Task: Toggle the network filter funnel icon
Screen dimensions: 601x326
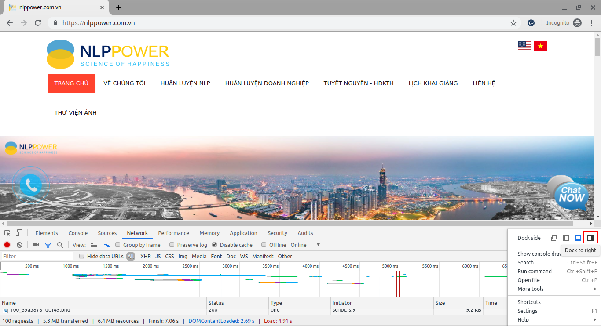Action: [48, 245]
